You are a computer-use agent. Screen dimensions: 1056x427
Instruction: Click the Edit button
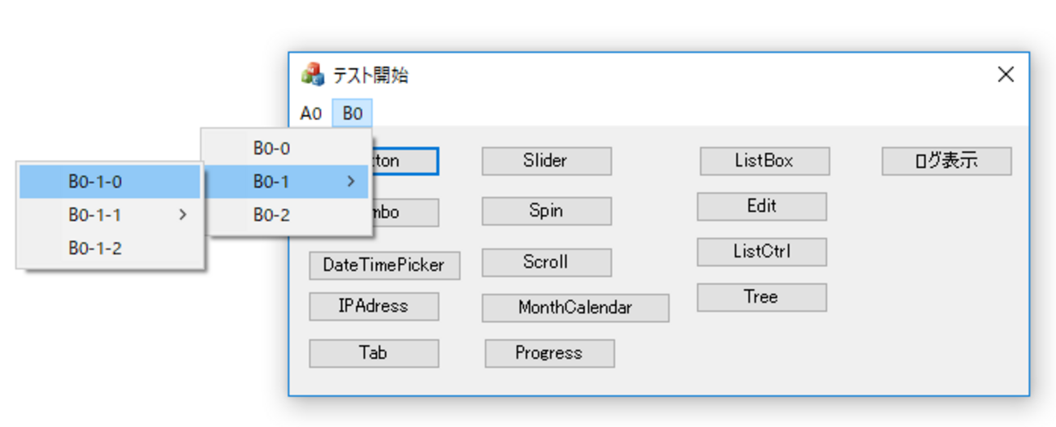coord(761,206)
